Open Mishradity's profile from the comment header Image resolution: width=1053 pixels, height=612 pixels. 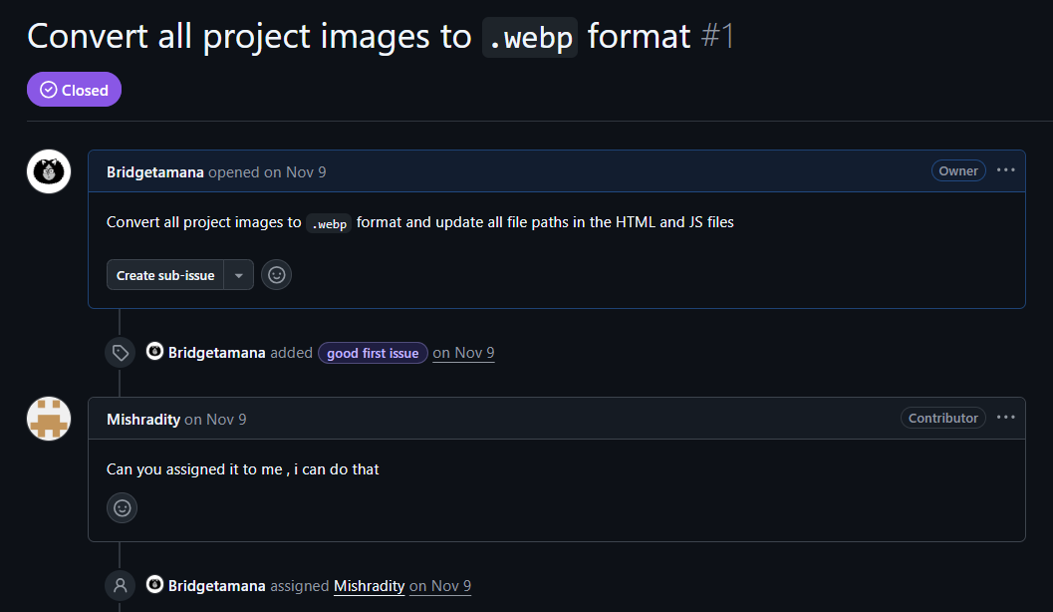[143, 419]
